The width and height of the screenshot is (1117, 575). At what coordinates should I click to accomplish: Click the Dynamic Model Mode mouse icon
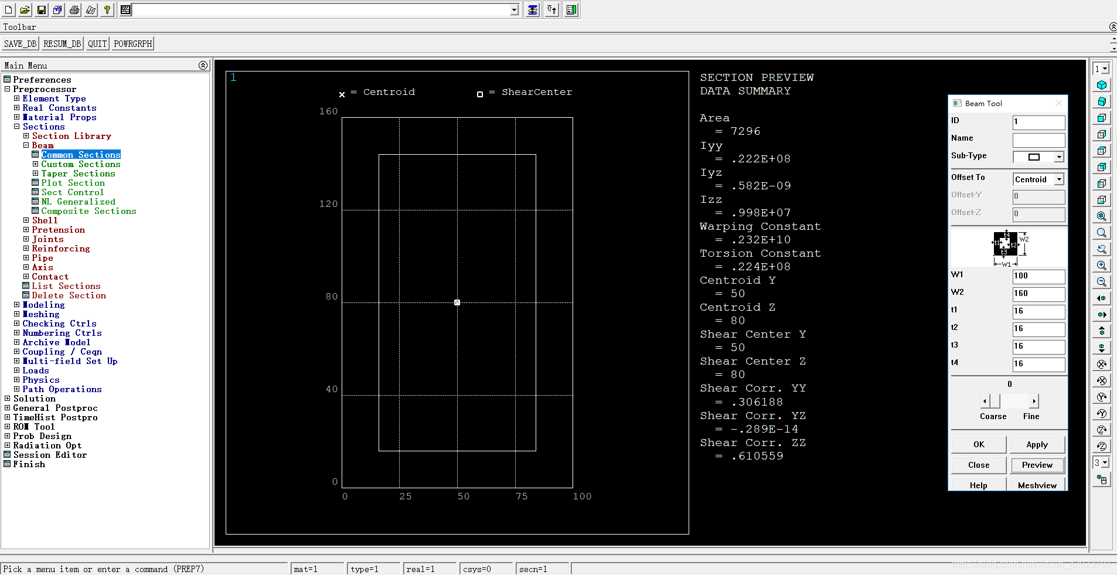pos(1102,479)
